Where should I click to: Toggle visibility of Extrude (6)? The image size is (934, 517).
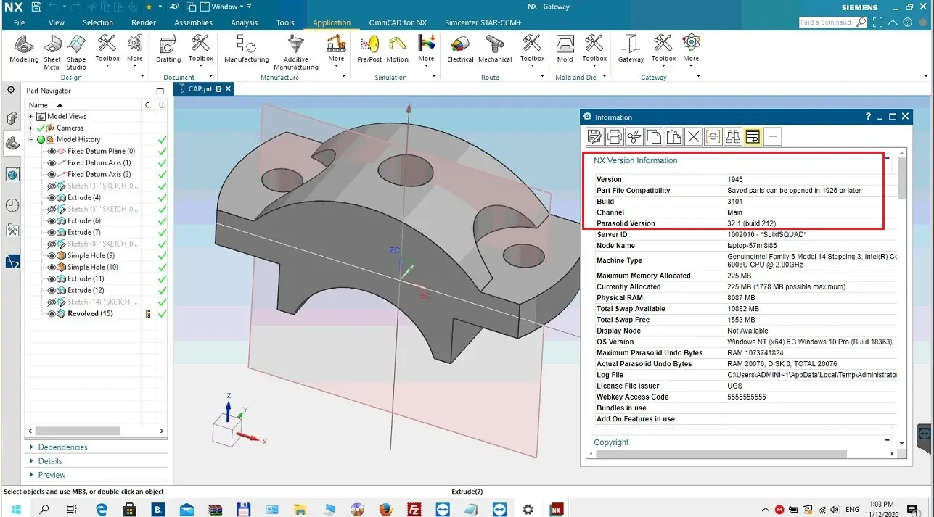[52, 221]
